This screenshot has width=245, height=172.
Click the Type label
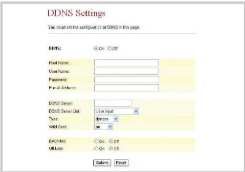[54, 119]
